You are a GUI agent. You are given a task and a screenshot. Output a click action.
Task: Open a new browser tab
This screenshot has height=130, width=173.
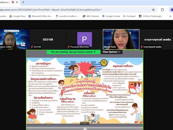click(24, 2)
